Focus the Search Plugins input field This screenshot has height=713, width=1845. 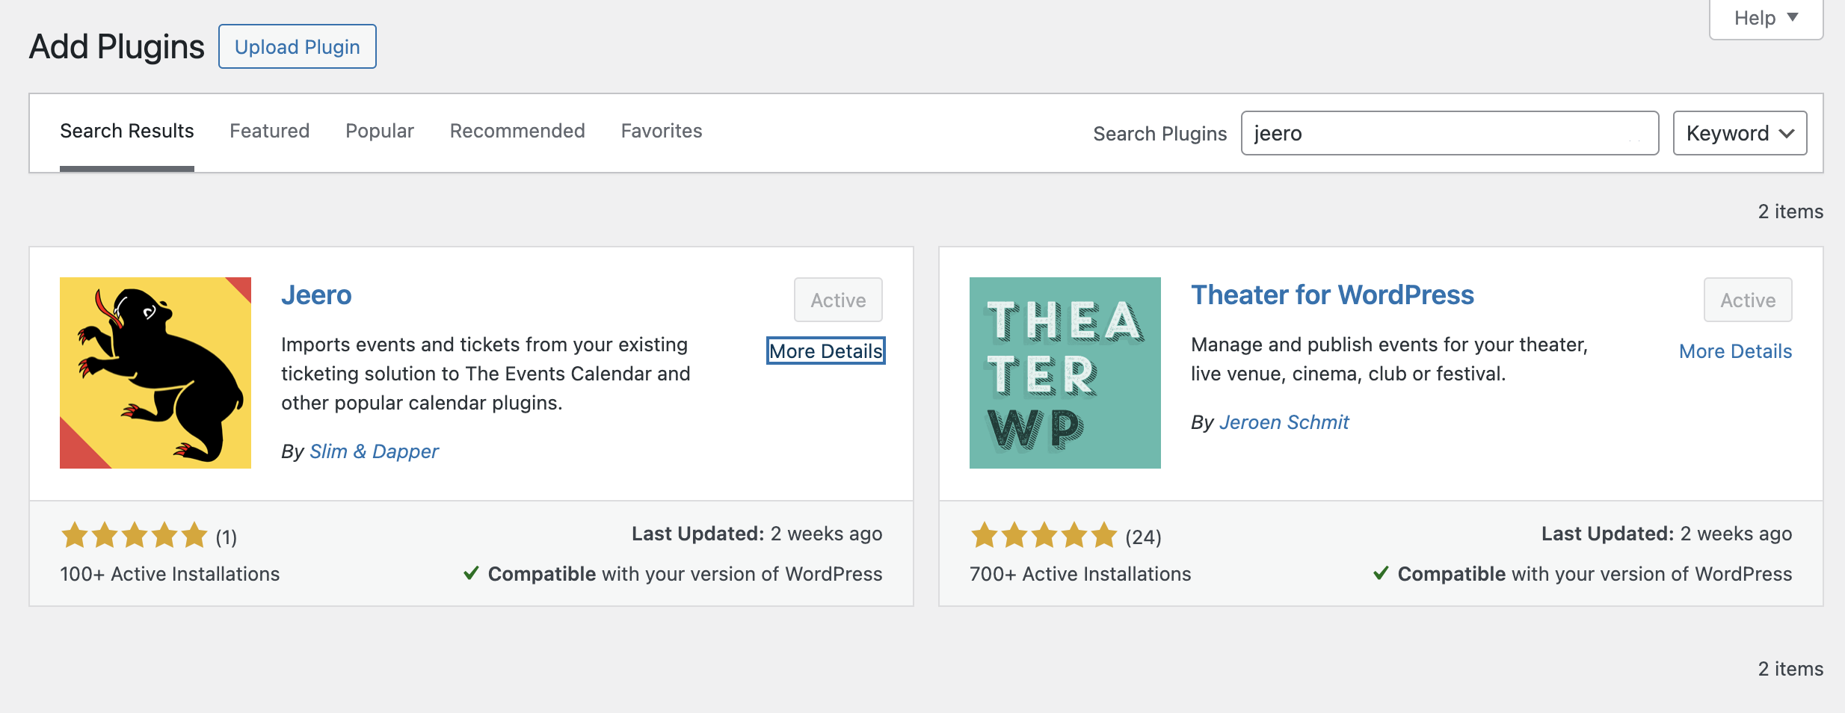click(x=1449, y=133)
